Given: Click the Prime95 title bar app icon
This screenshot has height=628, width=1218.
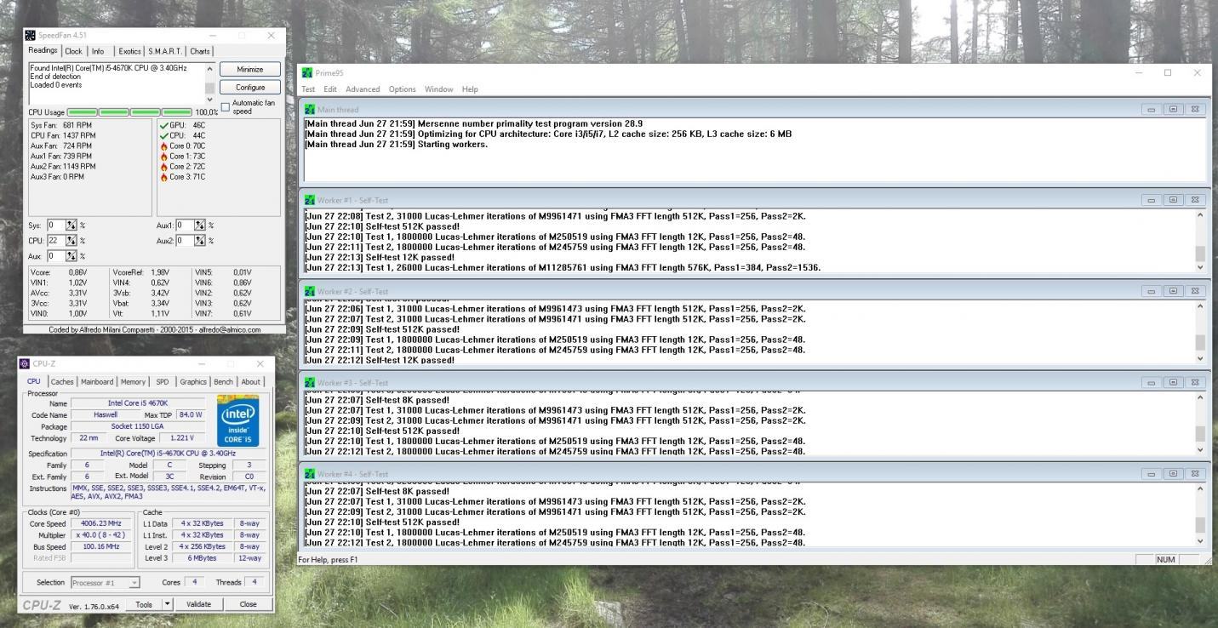Looking at the screenshot, I should (x=307, y=73).
